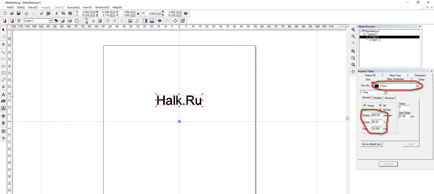Open the 1 Pass dropdown

pyautogui.click(x=385, y=92)
